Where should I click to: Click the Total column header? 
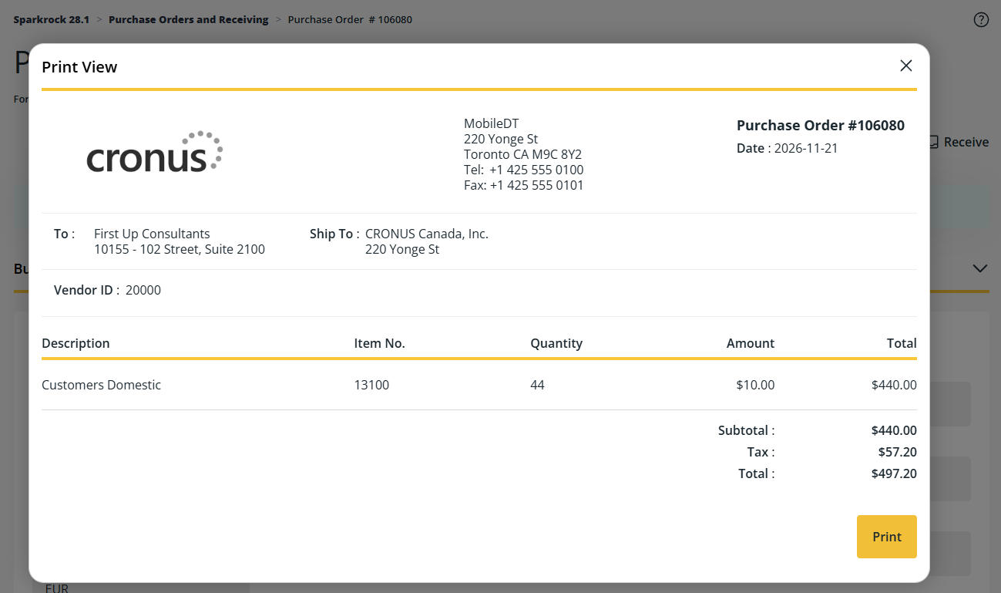click(x=902, y=343)
